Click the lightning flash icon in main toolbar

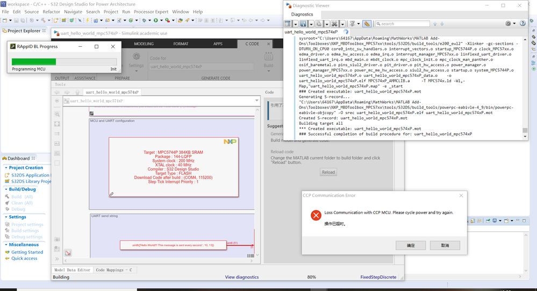[x=87, y=20]
